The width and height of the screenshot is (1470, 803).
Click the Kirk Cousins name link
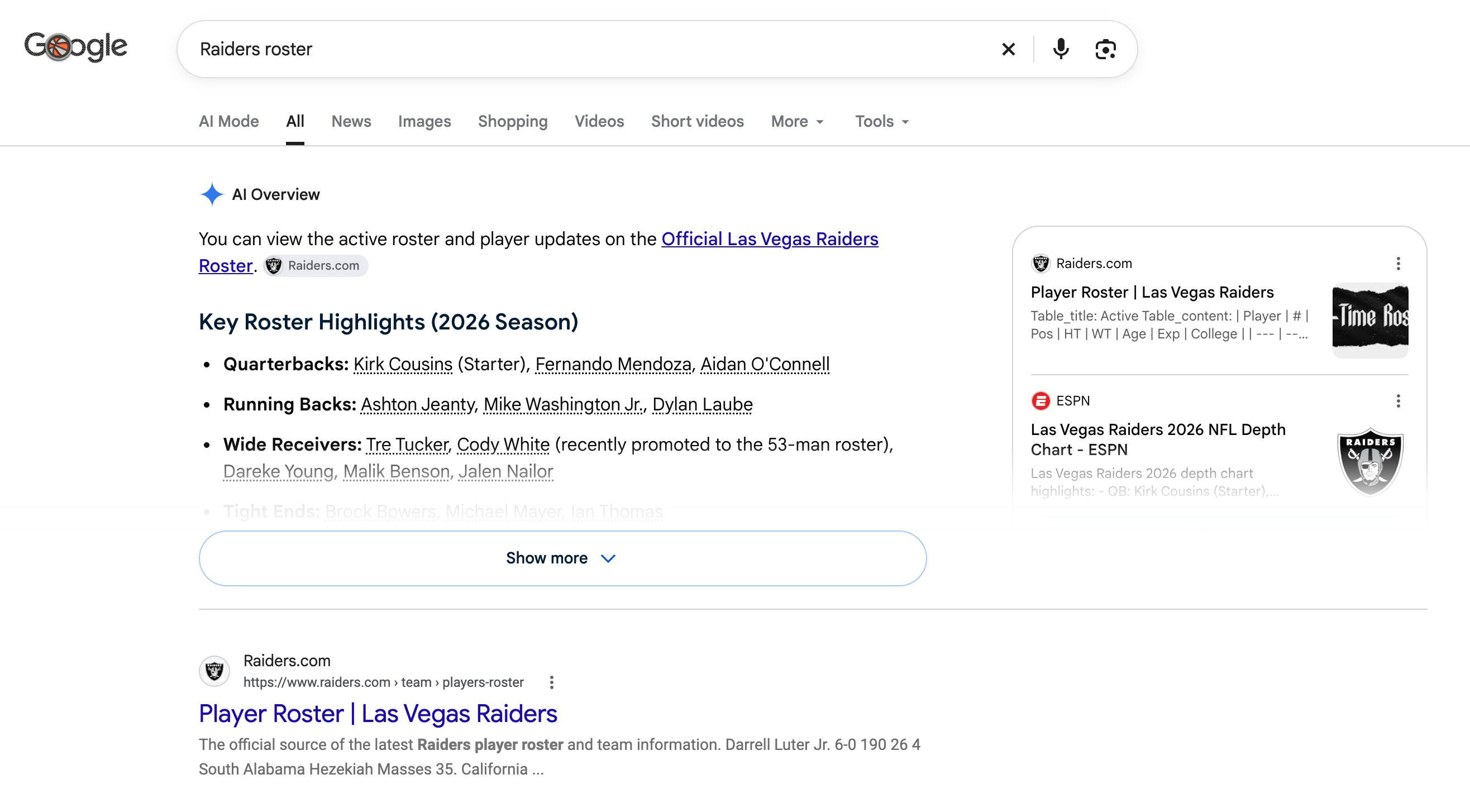(x=403, y=364)
